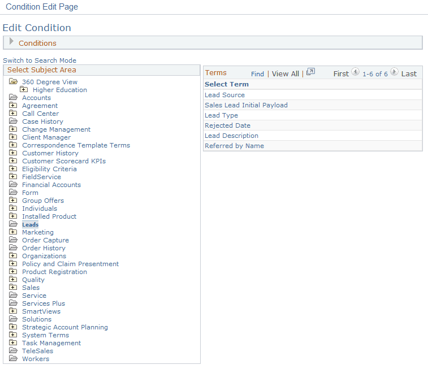Select Sales Lead Initial Payload term
The height and width of the screenshot is (369, 428).
[x=246, y=105]
